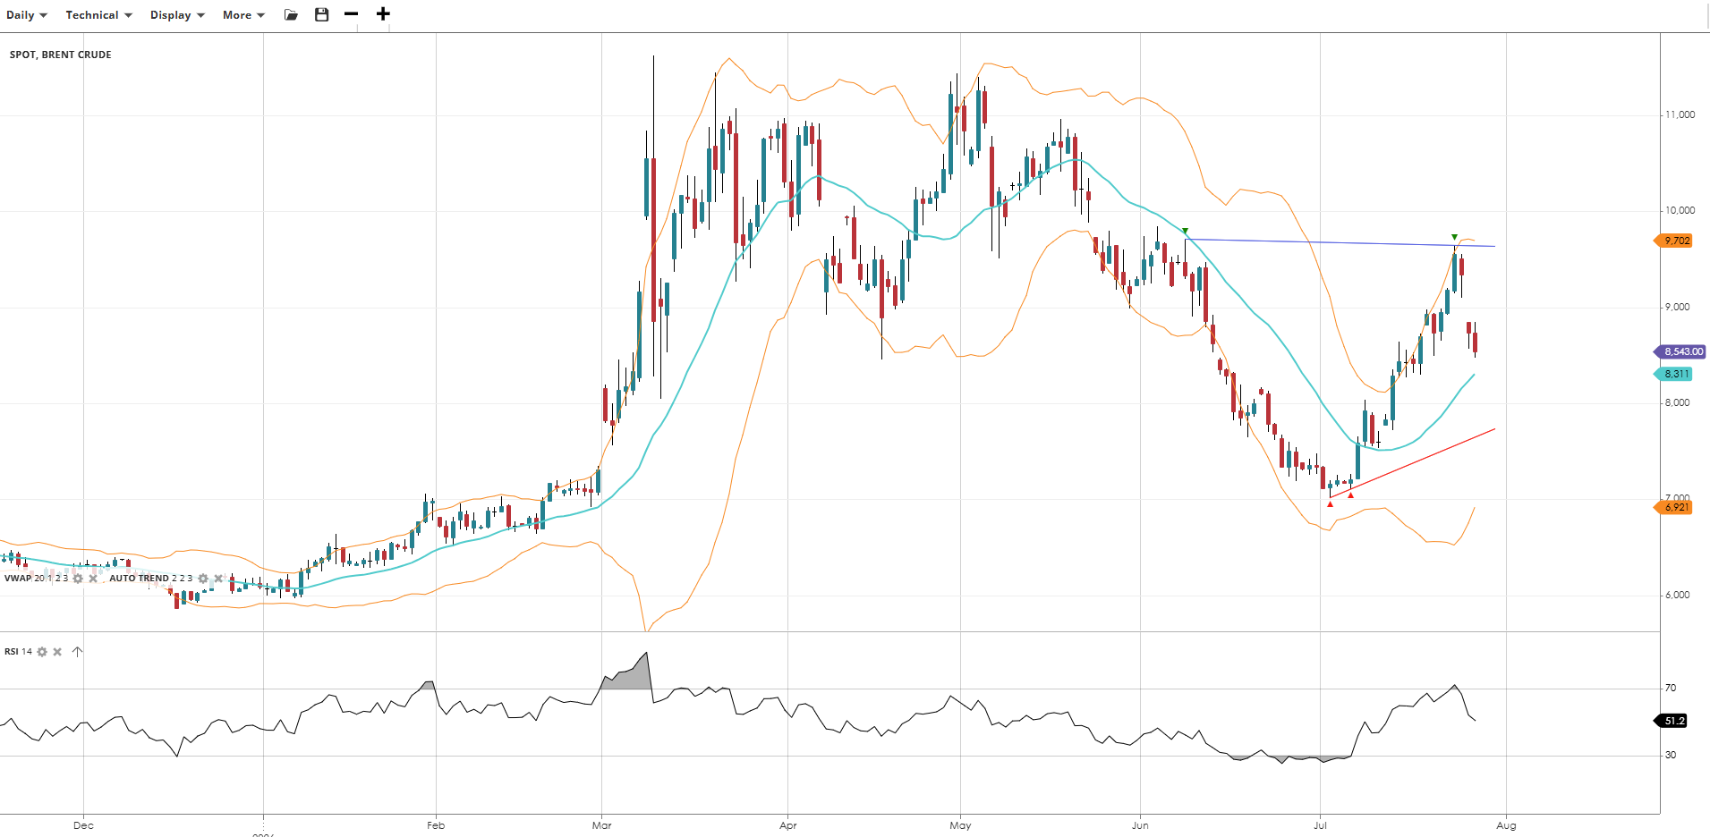Image resolution: width=1710 pixels, height=837 pixels.
Task: Click the Mar date axis label
Action: click(x=602, y=825)
